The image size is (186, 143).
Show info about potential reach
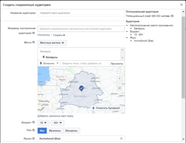172,16
